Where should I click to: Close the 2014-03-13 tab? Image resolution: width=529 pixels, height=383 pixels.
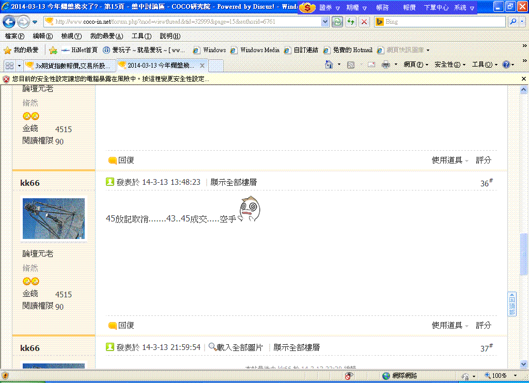[x=202, y=66]
